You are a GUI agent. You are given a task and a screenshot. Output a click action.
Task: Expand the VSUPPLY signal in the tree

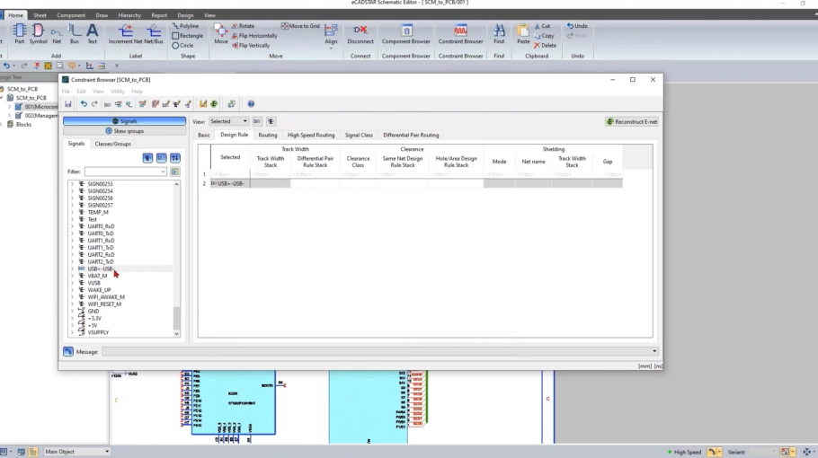73,332
